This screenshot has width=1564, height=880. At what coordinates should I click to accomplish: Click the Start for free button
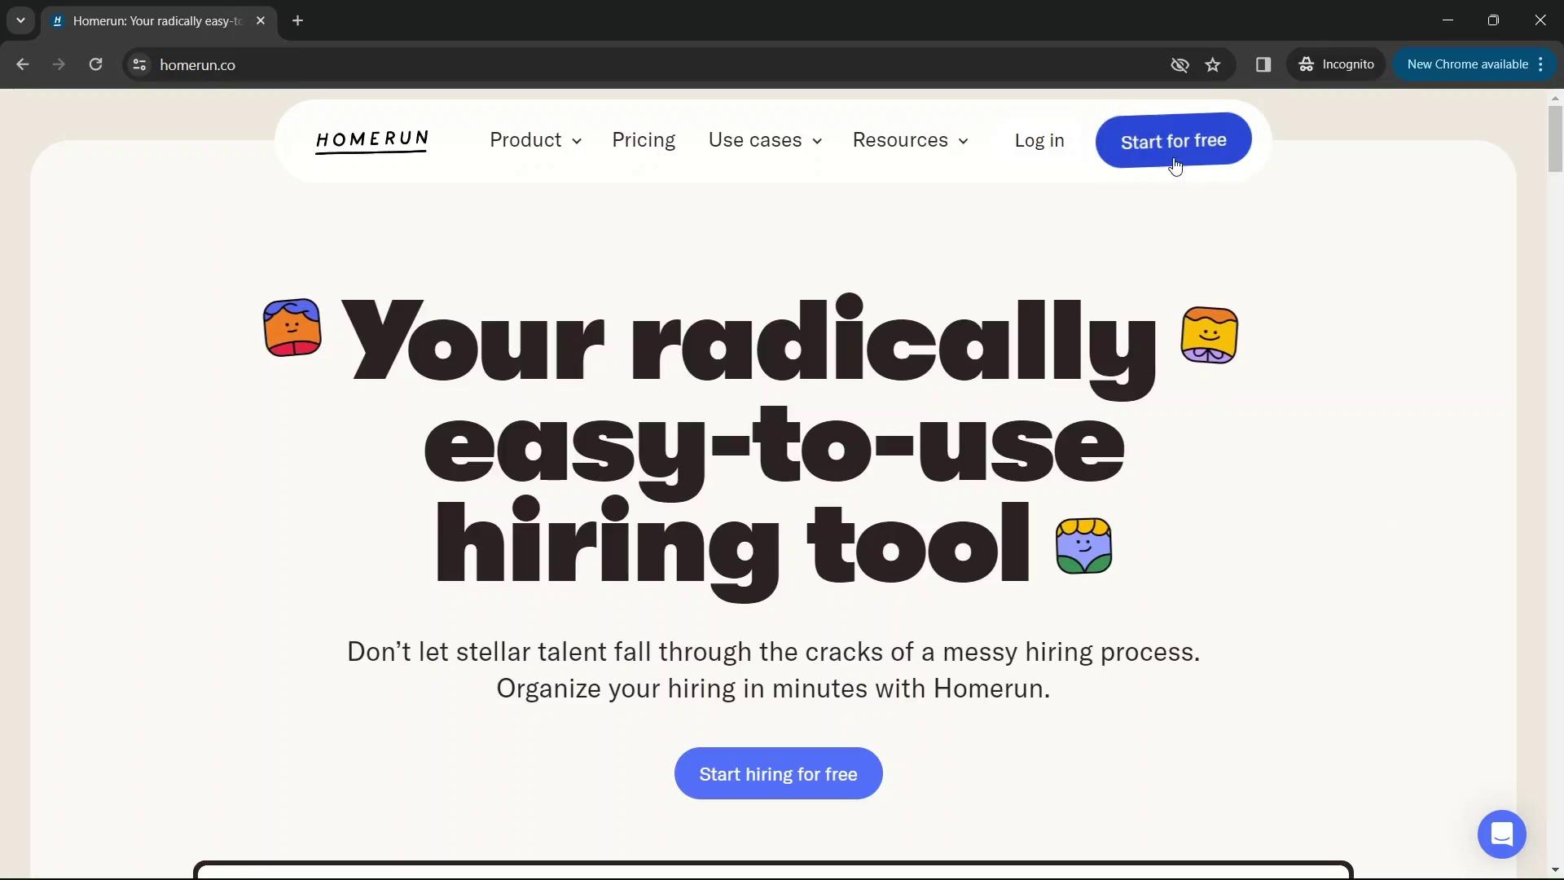pyautogui.click(x=1174, y=139)
